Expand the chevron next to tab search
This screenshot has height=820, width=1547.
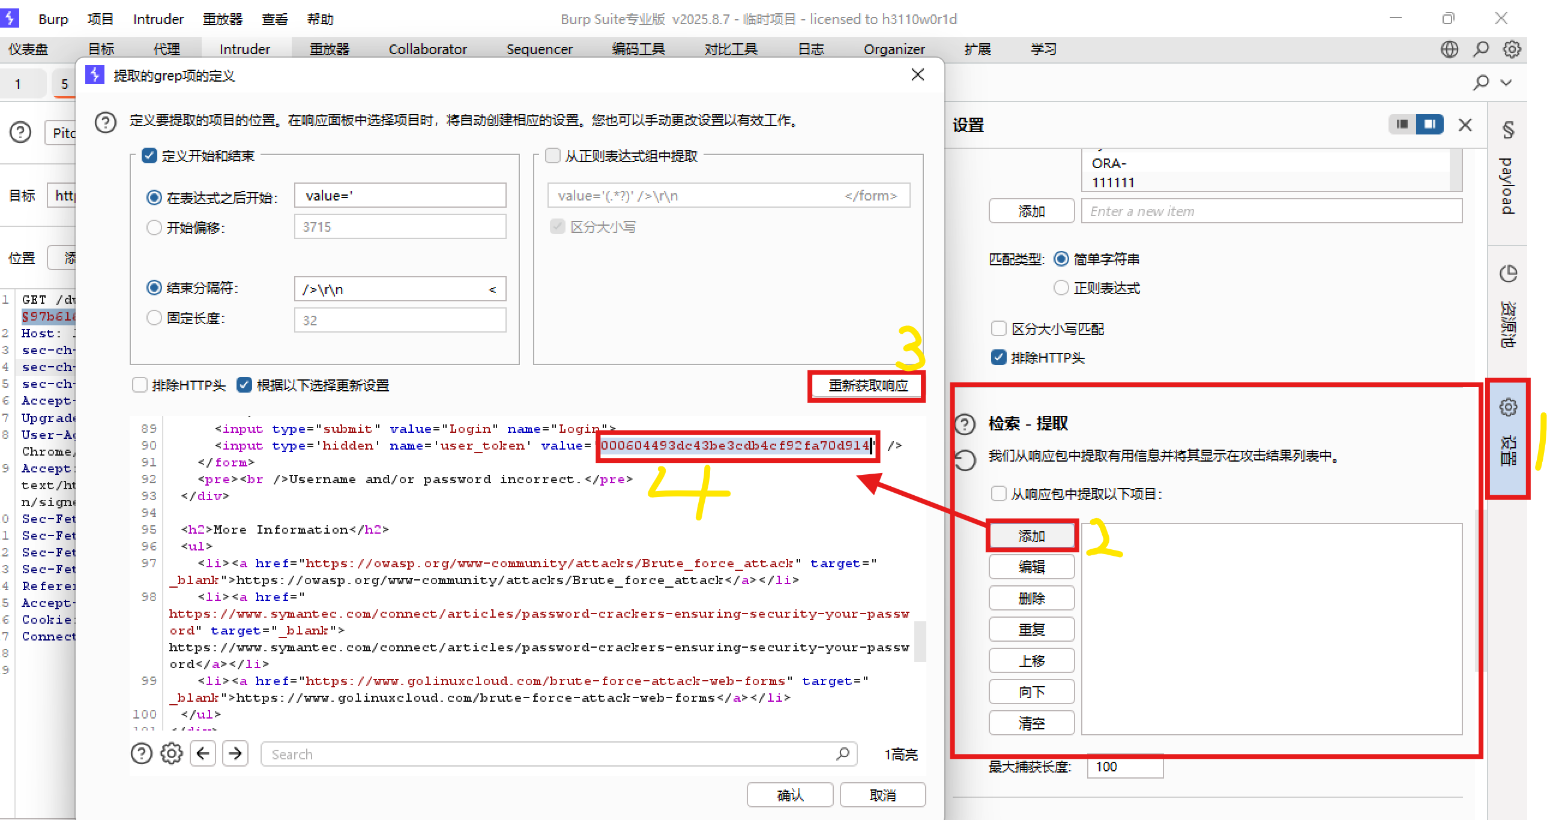1506,83
